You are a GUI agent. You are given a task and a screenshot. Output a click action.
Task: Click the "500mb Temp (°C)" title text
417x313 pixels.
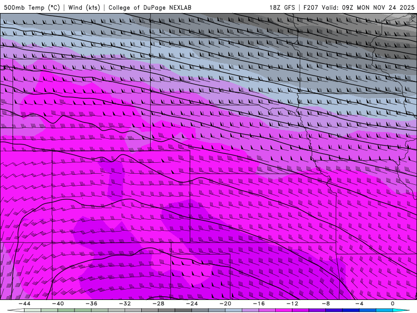pos(32,7)
